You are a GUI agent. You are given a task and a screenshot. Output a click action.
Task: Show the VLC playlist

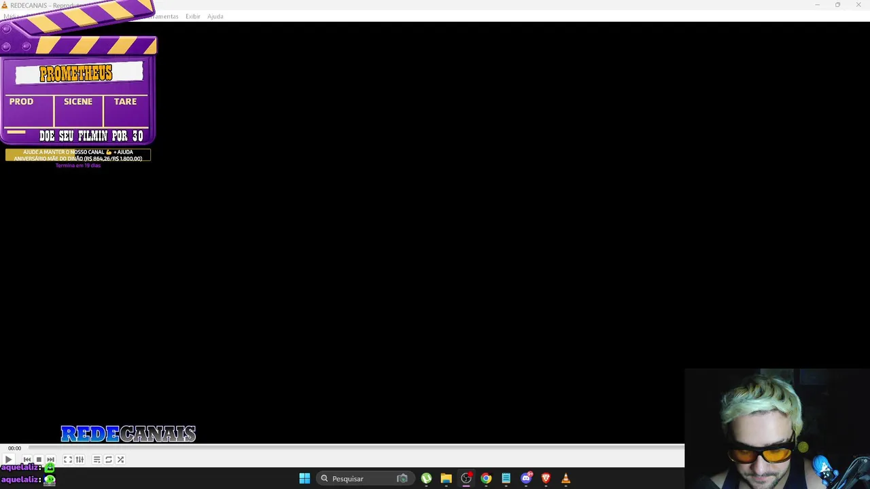tap(97, 460)
